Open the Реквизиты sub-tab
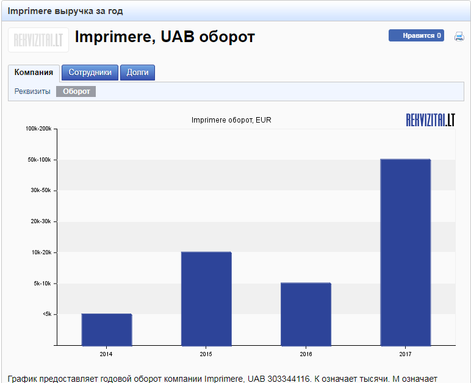This screenshot has width=471, height=383. (x=32, y=91)
